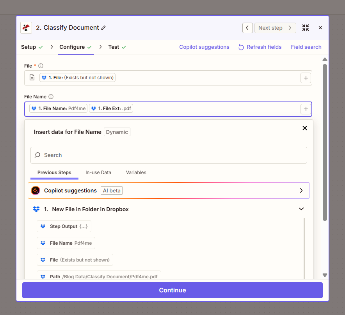Open Field search

click(306, 47)
